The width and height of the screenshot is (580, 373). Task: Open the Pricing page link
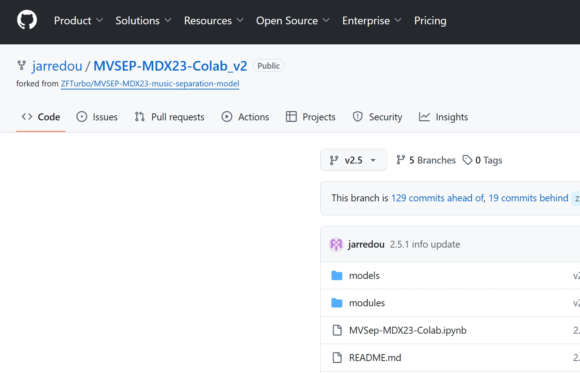point(430,20)
